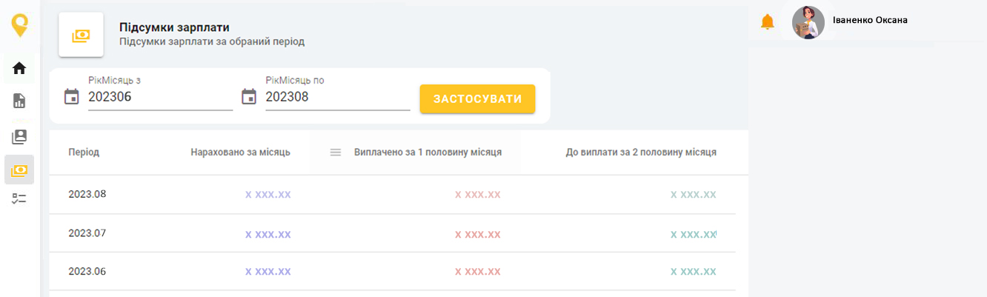Click calendar icon beside "РікМісяць з"
Viewport: 987px width, 297px height.
coord(71,97)
